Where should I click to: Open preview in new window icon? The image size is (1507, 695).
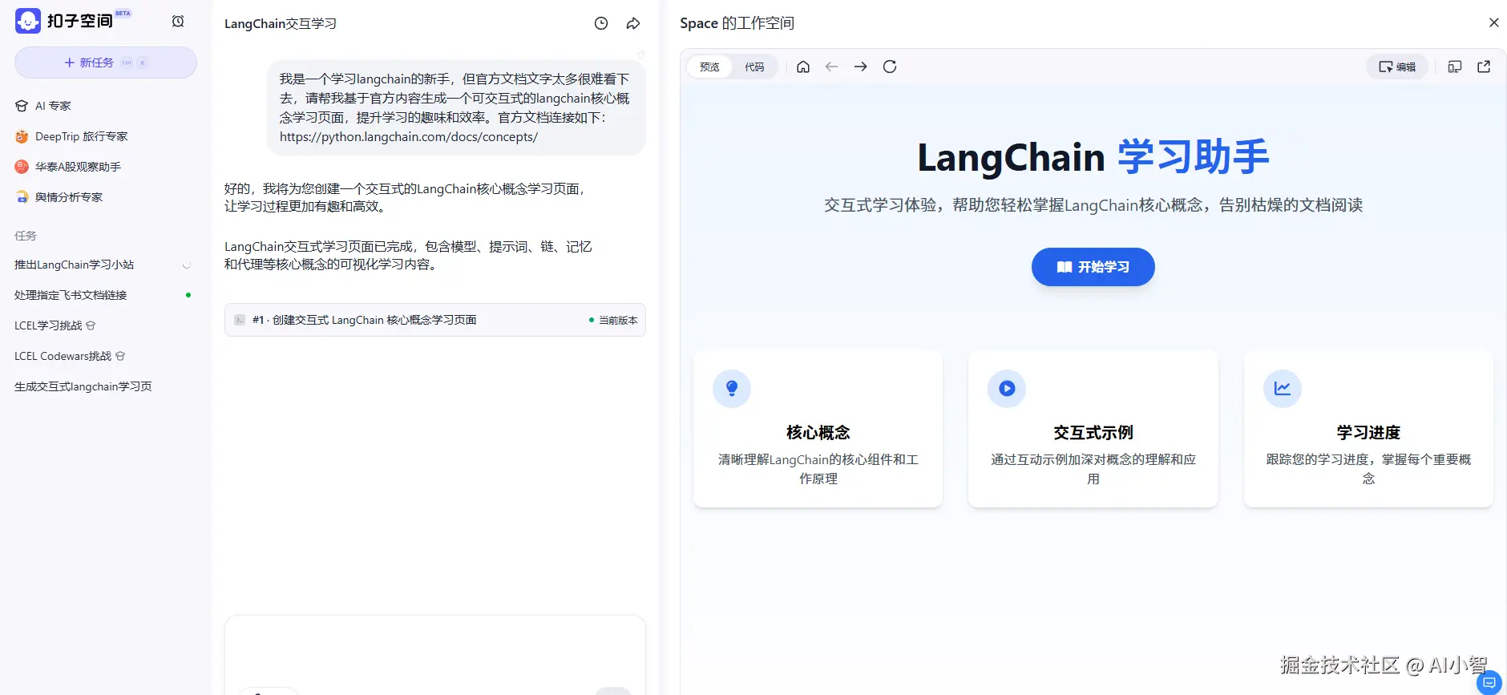[x=1484, y=67]
